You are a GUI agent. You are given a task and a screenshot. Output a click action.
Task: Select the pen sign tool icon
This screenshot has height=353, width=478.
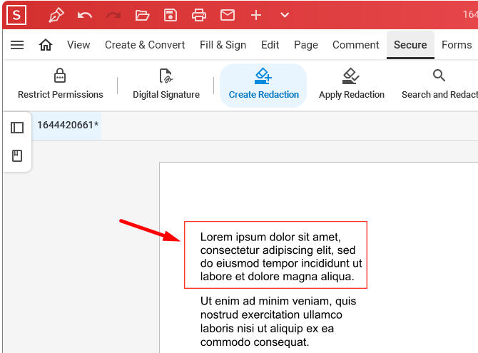pos(56,15)
